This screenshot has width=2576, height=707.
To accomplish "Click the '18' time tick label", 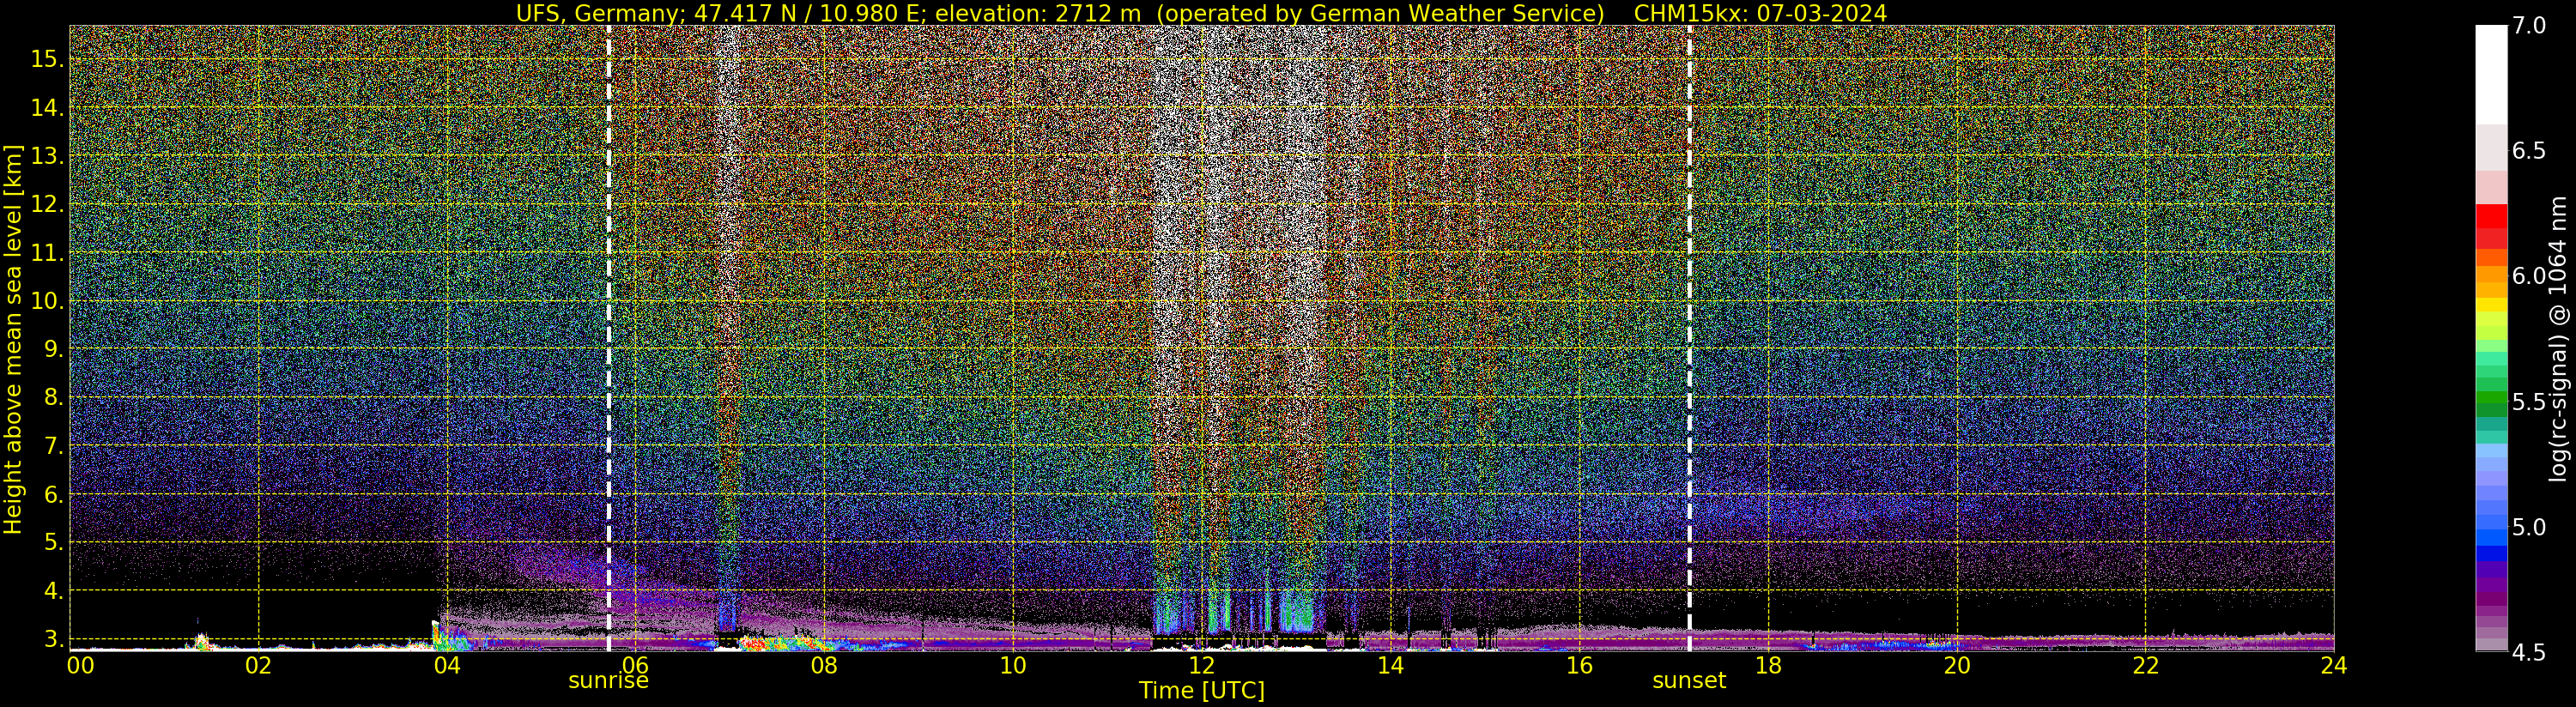I will coord(1768,665).
